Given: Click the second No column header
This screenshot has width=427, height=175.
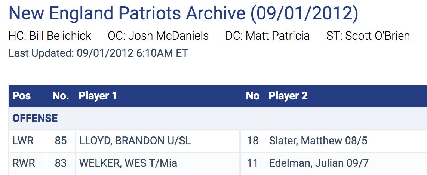Looking at the screenshot, I should tap(253, 96).
